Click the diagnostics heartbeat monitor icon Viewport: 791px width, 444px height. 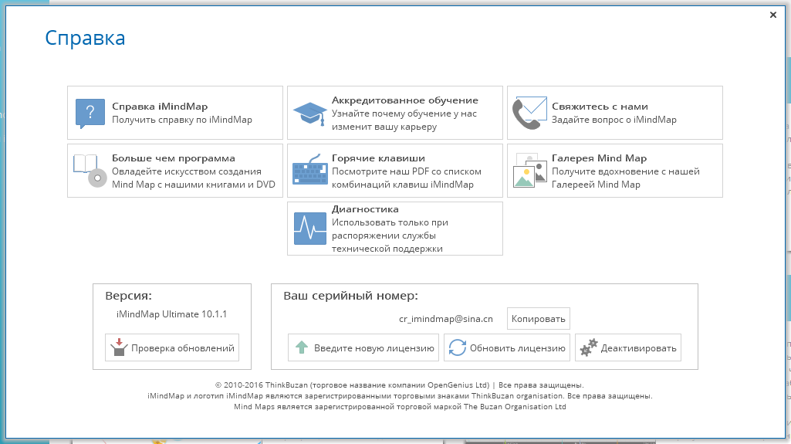click(x=309, y=229)
